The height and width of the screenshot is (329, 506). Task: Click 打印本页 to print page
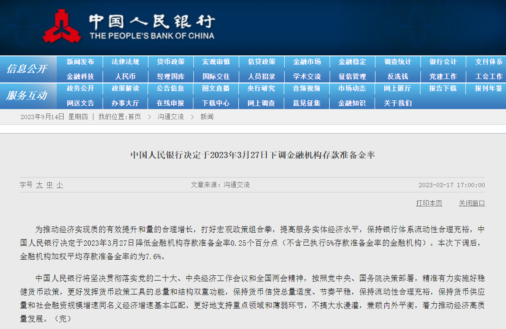coord(429,203)
